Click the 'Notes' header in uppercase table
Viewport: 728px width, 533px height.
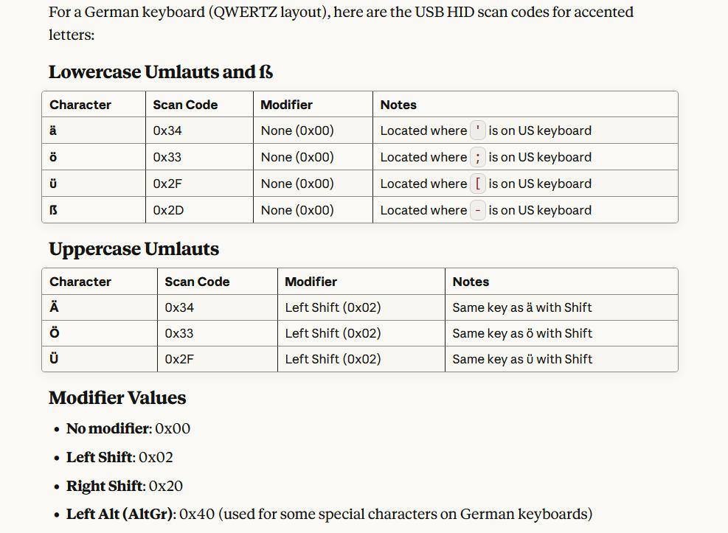point(471,282)
